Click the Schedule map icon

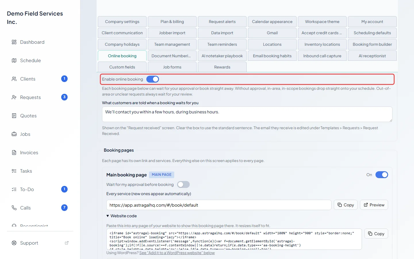14,60
